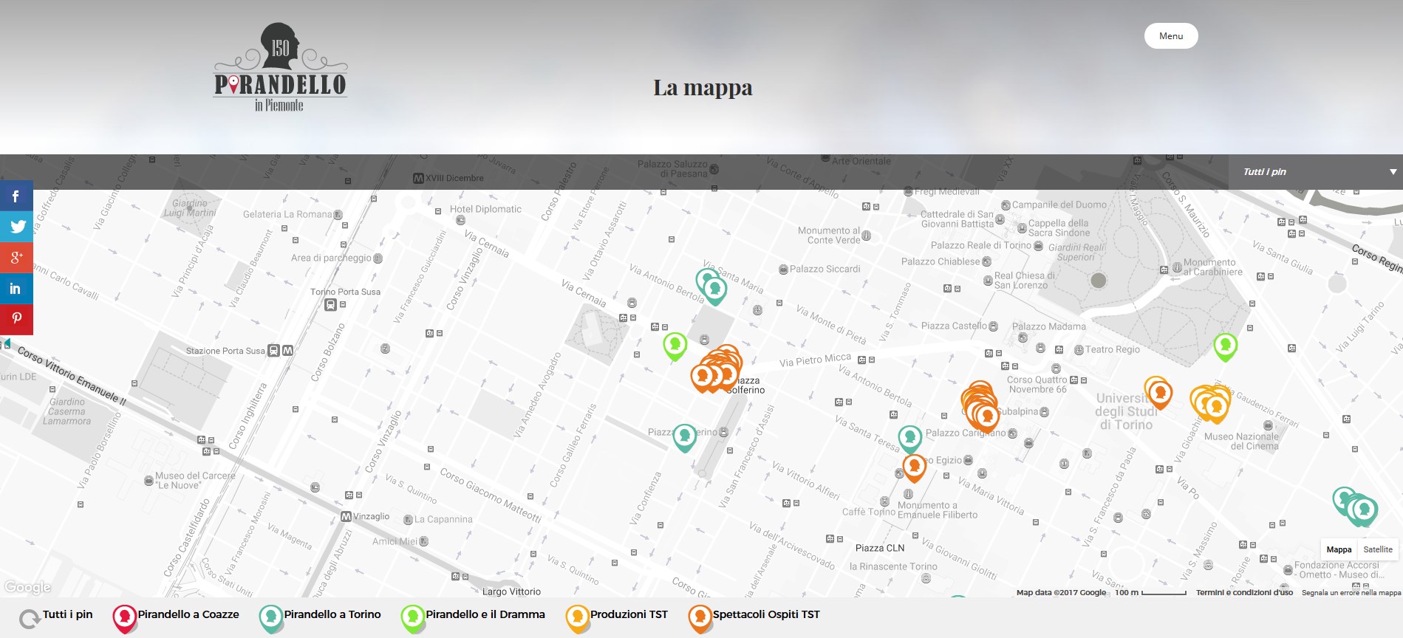This screenshot has width=1403, height=638.
Task: Filter pins by Pirandello a Coazze
Action: 176,617
